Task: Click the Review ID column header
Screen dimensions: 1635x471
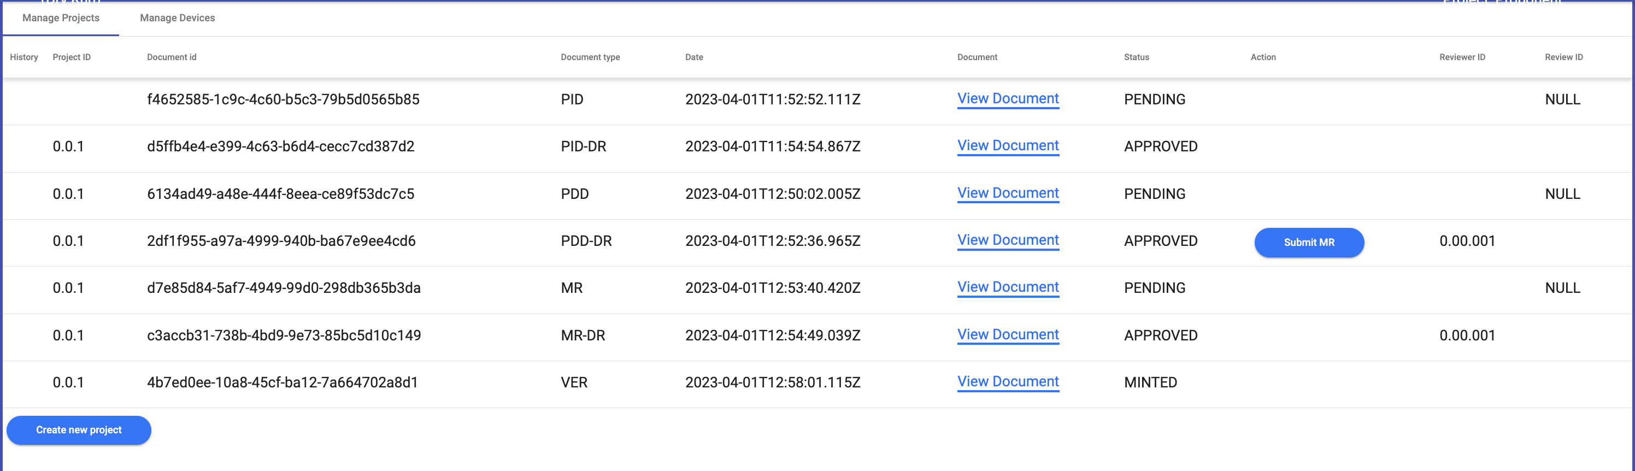Action: point(1563,57)
